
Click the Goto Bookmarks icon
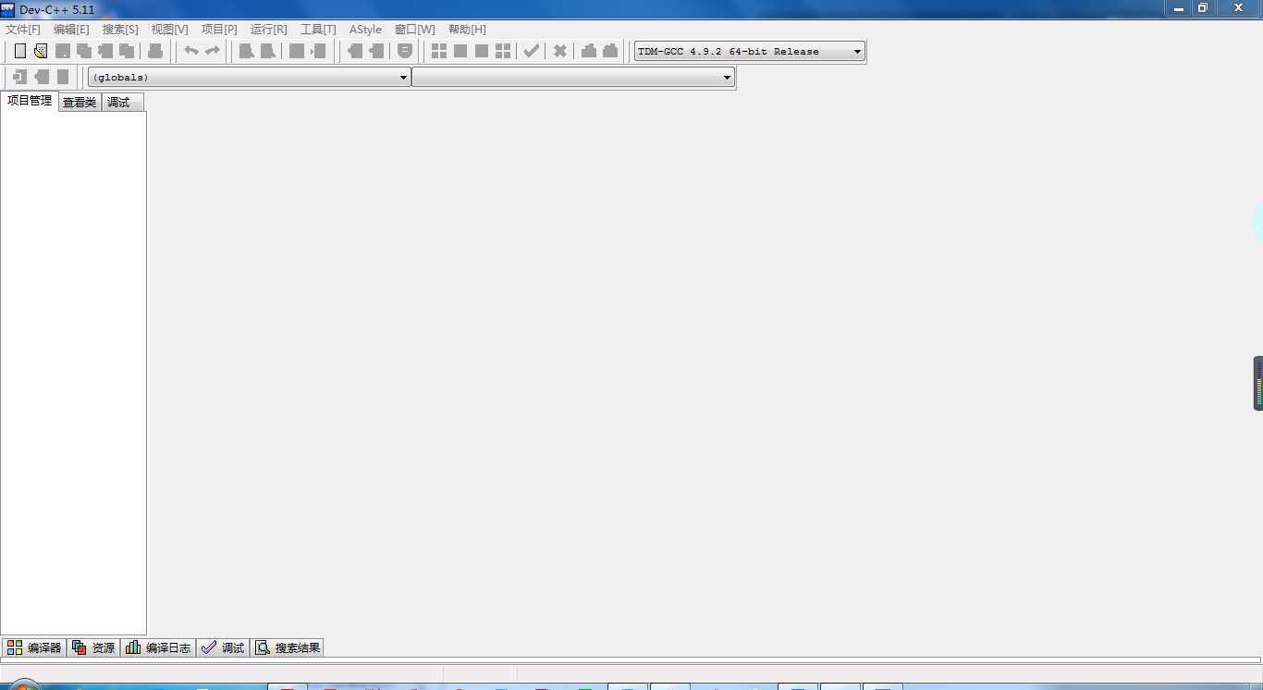(63, 77)
